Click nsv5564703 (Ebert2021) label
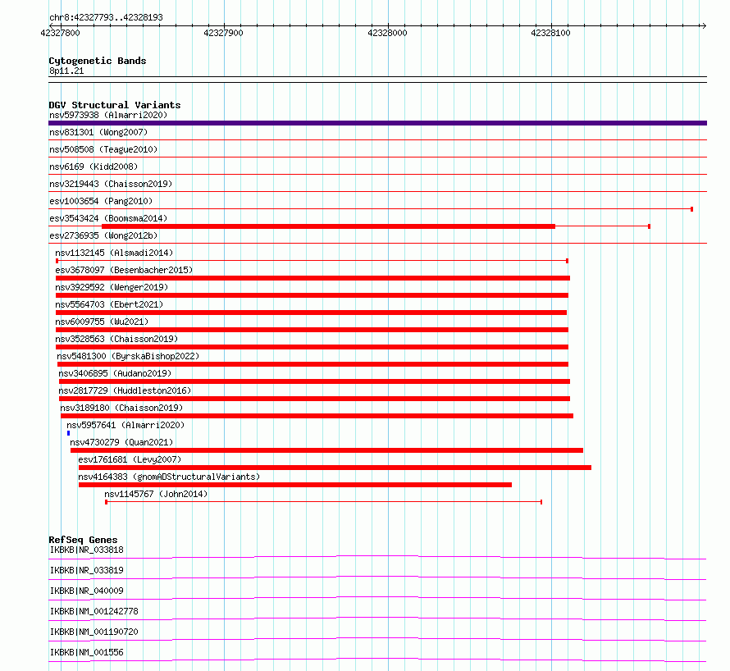 coord(109,304)
